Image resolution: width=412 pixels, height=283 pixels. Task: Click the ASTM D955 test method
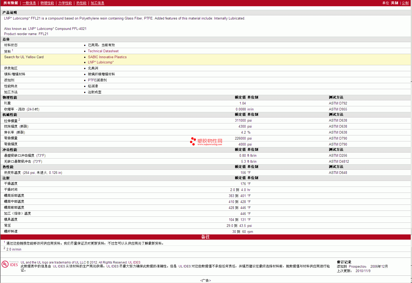pyautogui.click(x=338, y=109)
